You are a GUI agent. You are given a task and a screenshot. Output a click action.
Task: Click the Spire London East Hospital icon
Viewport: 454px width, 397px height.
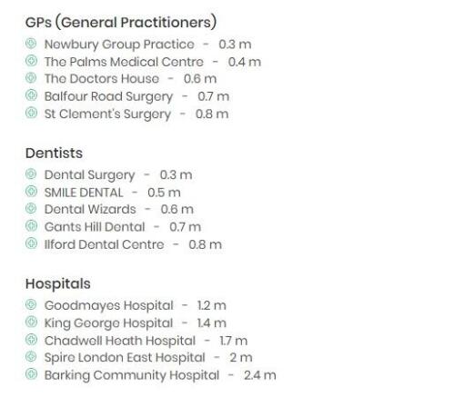pos(31,357)
